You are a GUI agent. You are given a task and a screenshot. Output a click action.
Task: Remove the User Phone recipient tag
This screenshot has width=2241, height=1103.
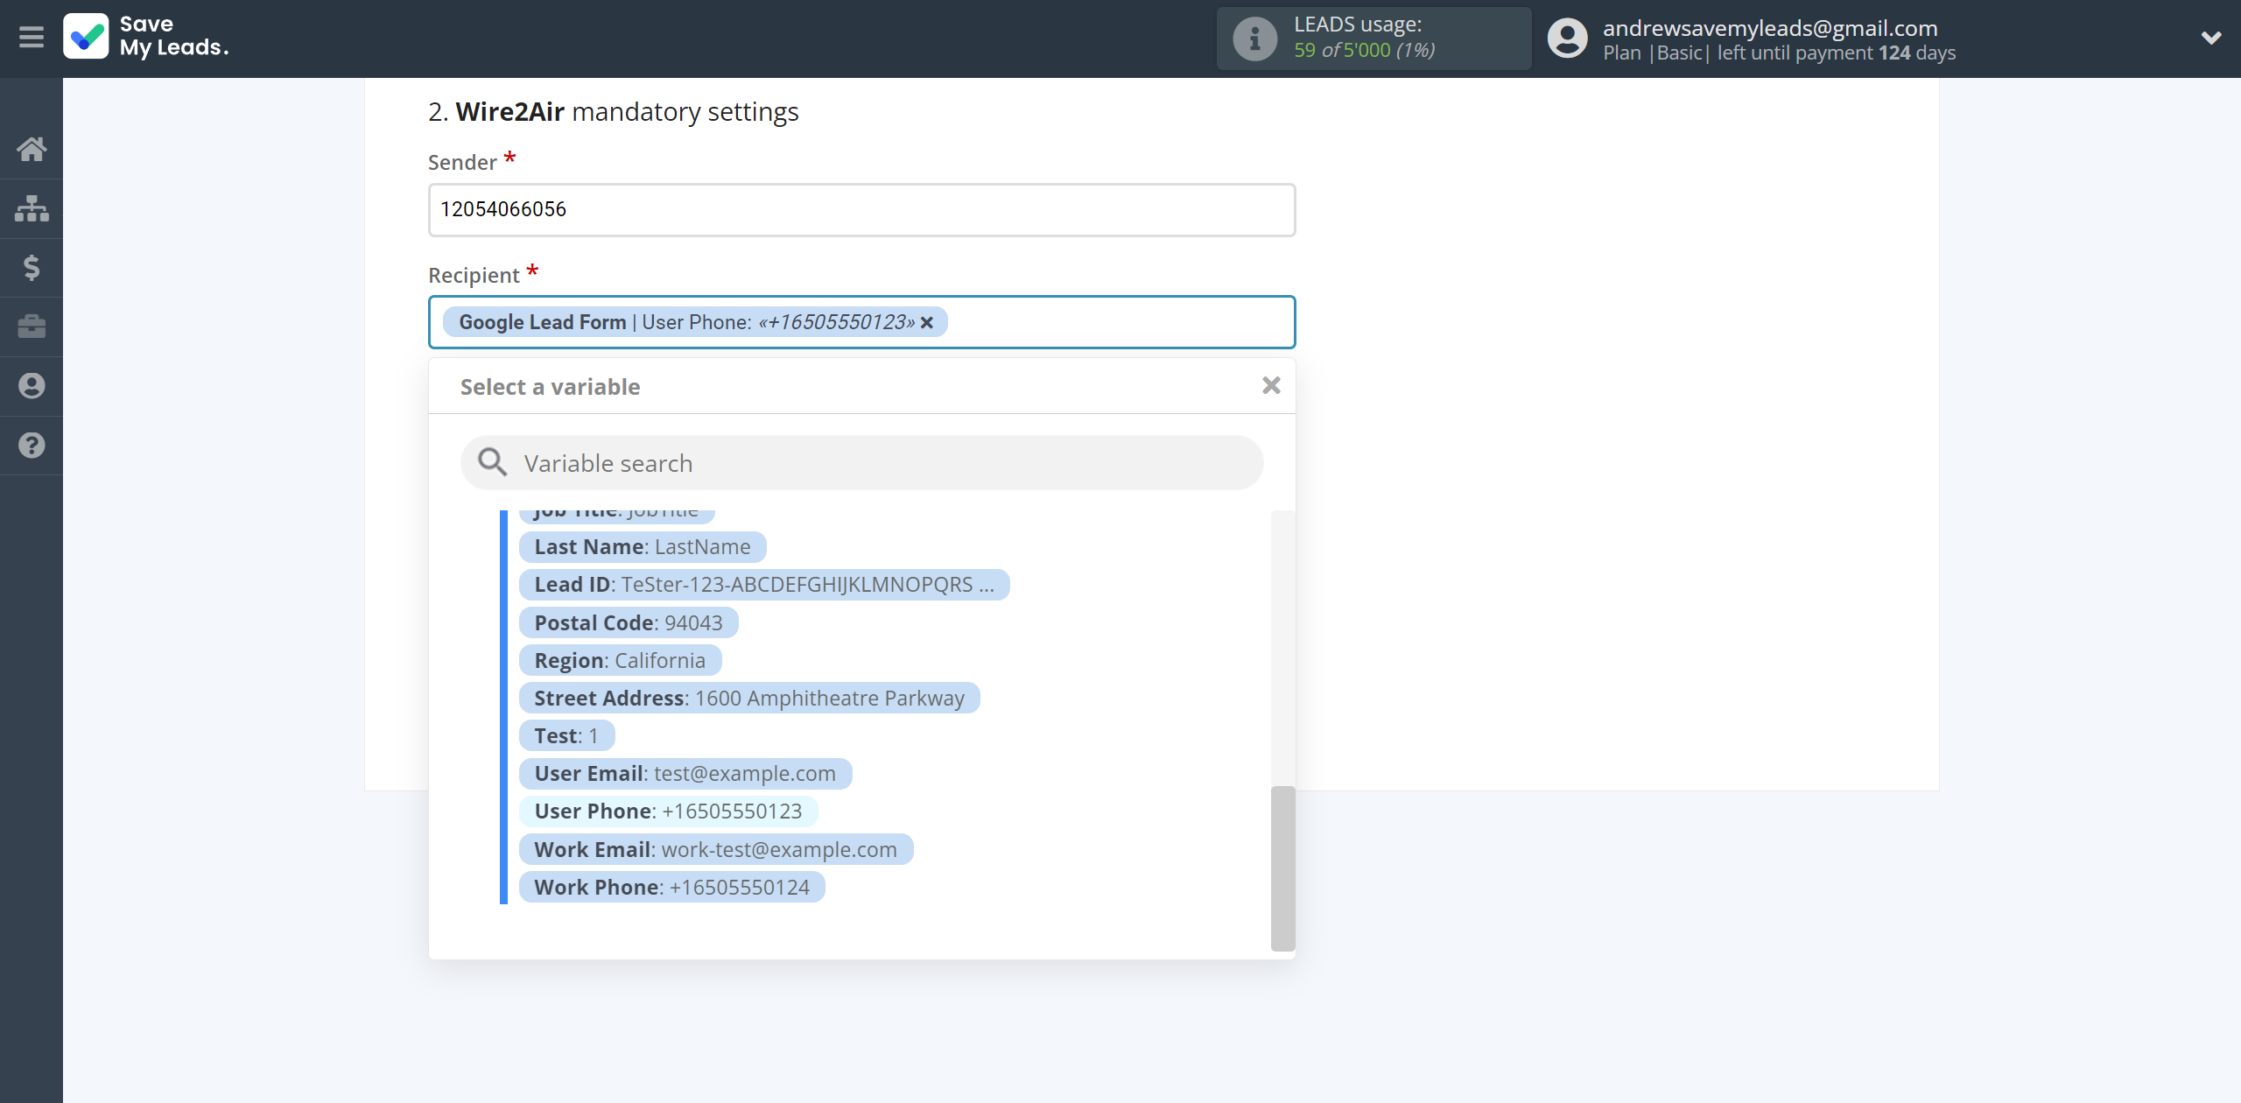tap(927, 323)
